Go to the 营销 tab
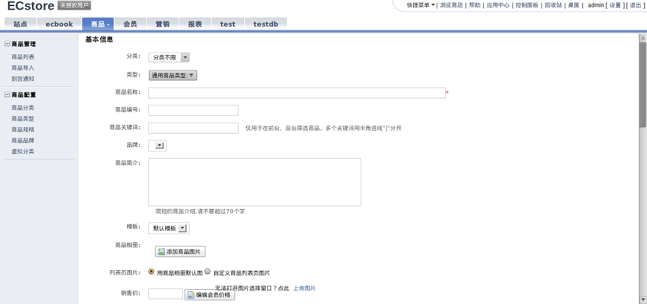The height and width of the screenshot is (304, 647). (162, 24)
